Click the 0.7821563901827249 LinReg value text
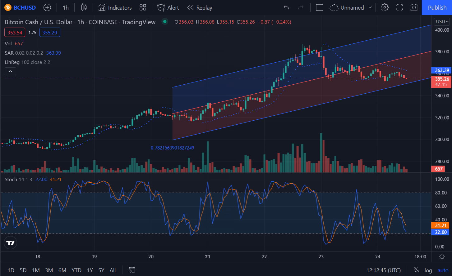Screen dimensions: 452x276 tap(172, 148)
